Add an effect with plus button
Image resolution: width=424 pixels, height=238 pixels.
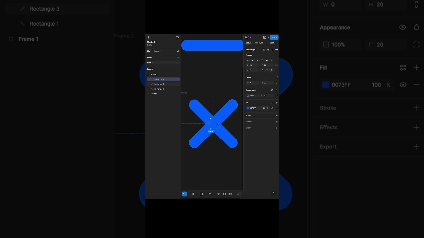coord(276,122)
